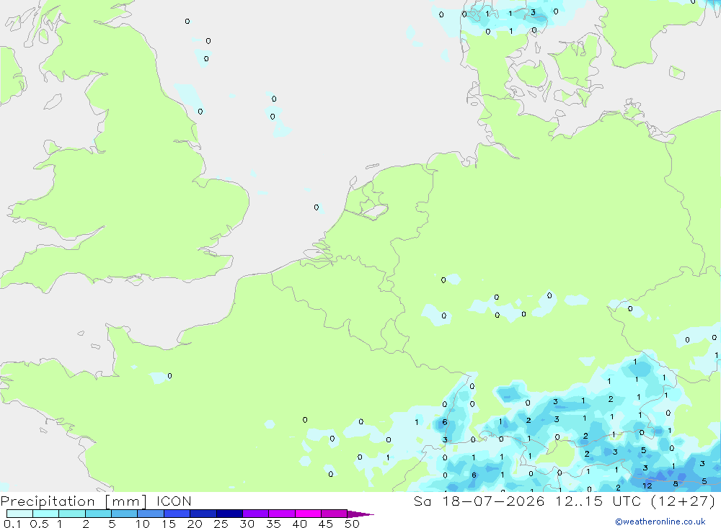Screen dimensions: 721x528
Task: Click the 'Sa 18-07-2026 12..15 UTC (12+27)' date text
Action: point(565,501)
